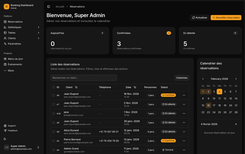Click the En attente badge showing 5

click(235, 33)
